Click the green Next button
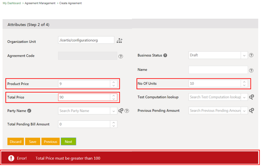This screenshot has height=166, width=261. pyautogui.click(x=68, y=141)
